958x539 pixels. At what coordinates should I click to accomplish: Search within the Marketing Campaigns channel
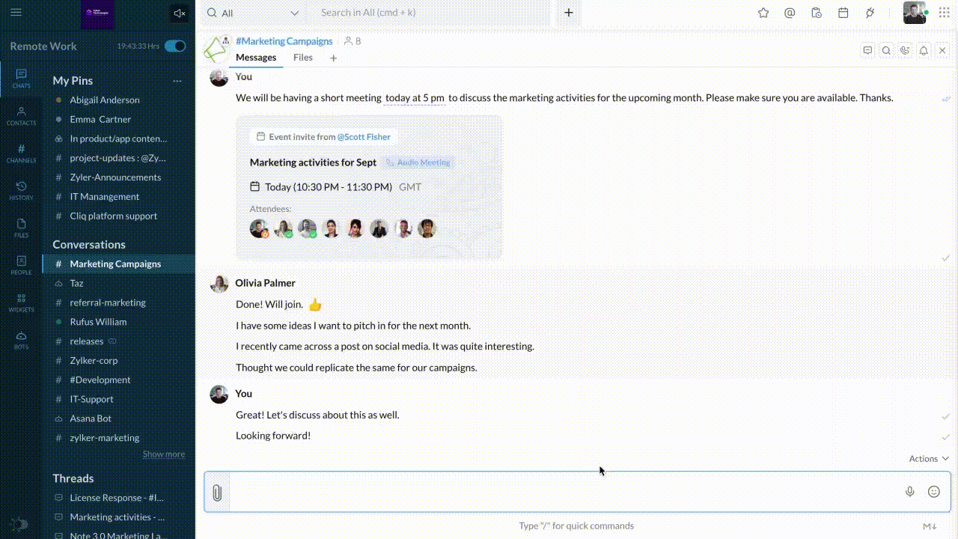click(886, 50)
